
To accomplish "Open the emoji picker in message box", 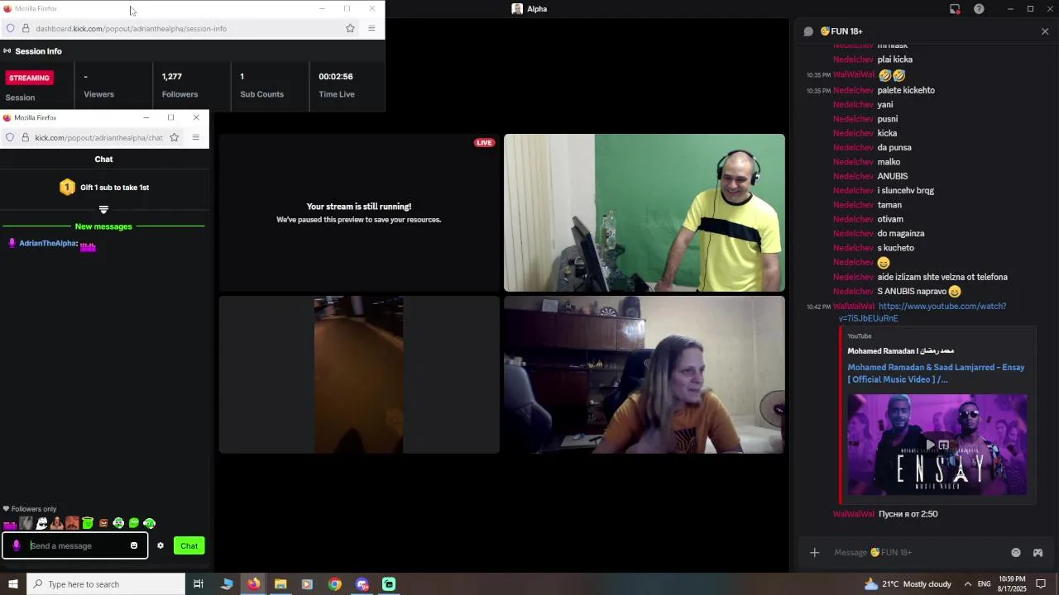I will (134, 545).
